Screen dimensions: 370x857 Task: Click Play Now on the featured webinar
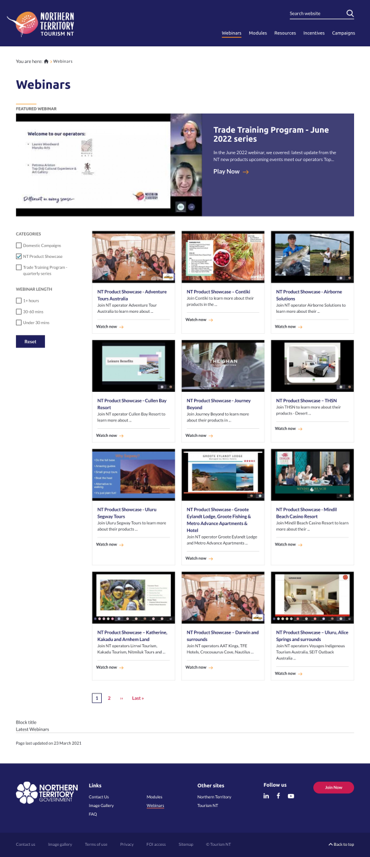click(x=226, y=172)
